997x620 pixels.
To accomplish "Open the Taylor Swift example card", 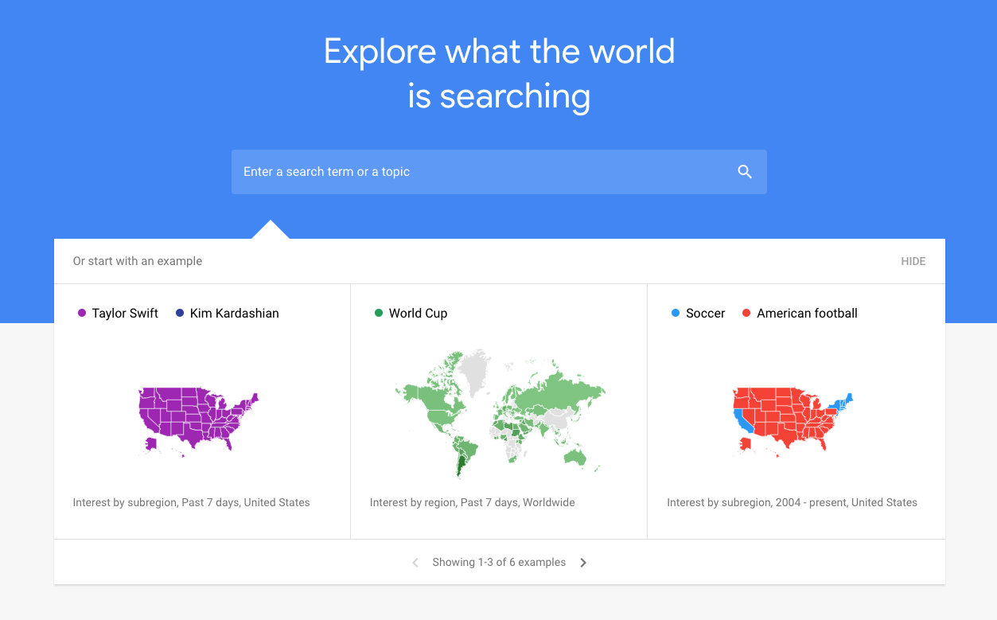I will [201, 411].
